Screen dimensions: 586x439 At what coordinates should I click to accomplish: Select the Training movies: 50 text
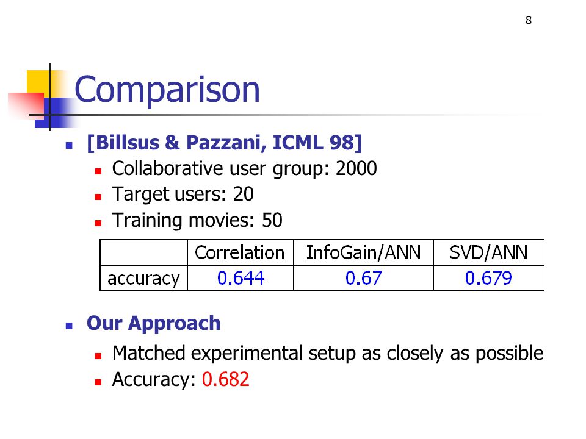pyautogui.click(x=197, y=220)
